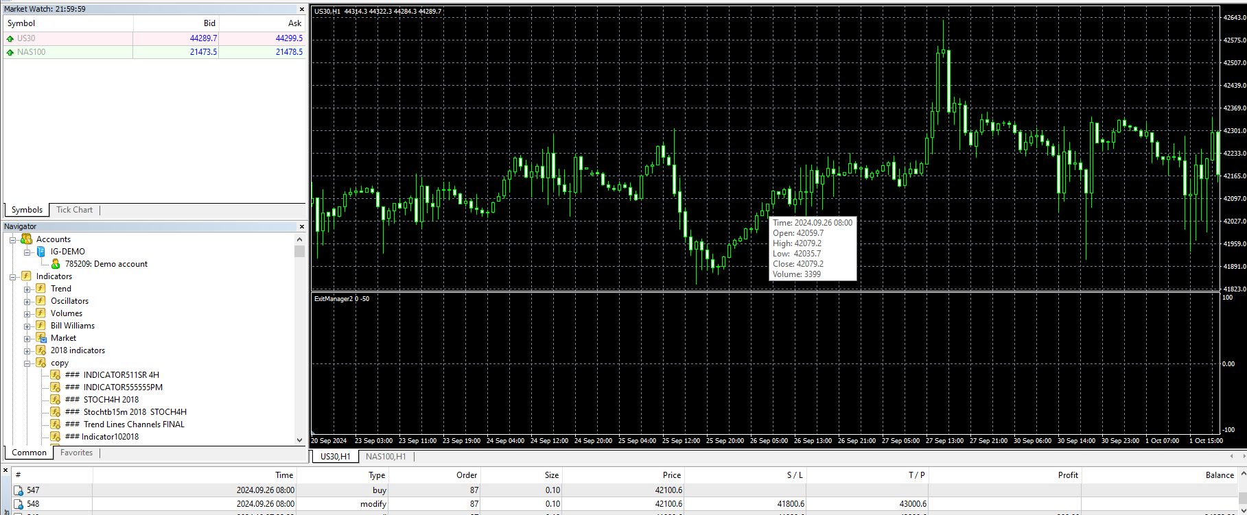Select the Stochtb15m 2018 STOCH4H indicator
The width and height of the screenshot is (1247, 515).
click(x=126, y=412)
